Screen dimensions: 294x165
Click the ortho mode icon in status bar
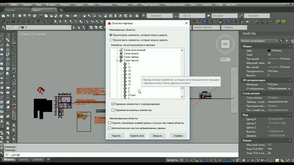tap(201, 160)
